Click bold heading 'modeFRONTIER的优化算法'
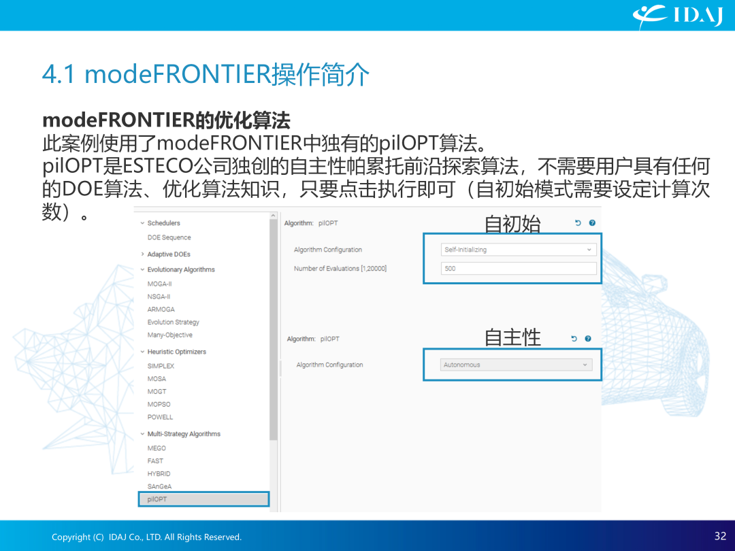Viewport: 735px width, 551px height. pos(167,120)
